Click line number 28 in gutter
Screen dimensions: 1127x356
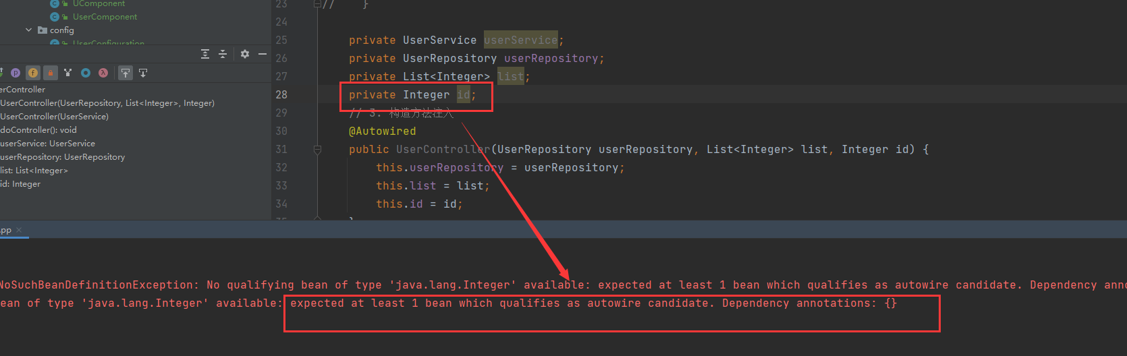pyautogui.click(x=281, y=94)
